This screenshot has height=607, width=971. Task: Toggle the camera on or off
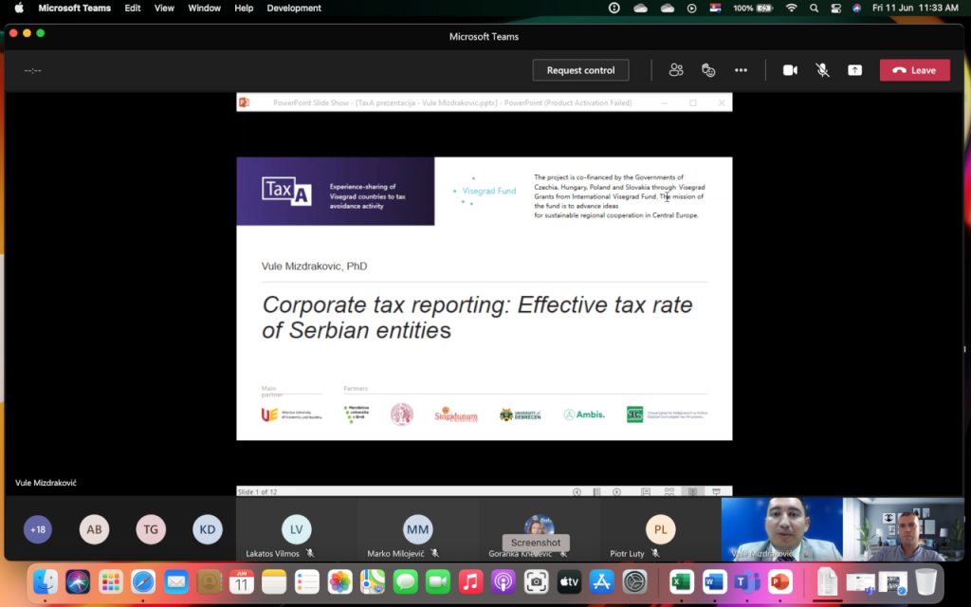tap(790, 70)
